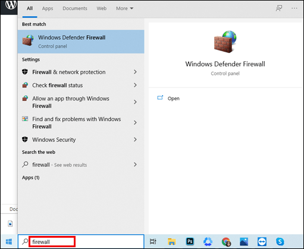304x249 pixels.
Task: Click the WordPress logo behind search panel
Action: tap(11, 5)
